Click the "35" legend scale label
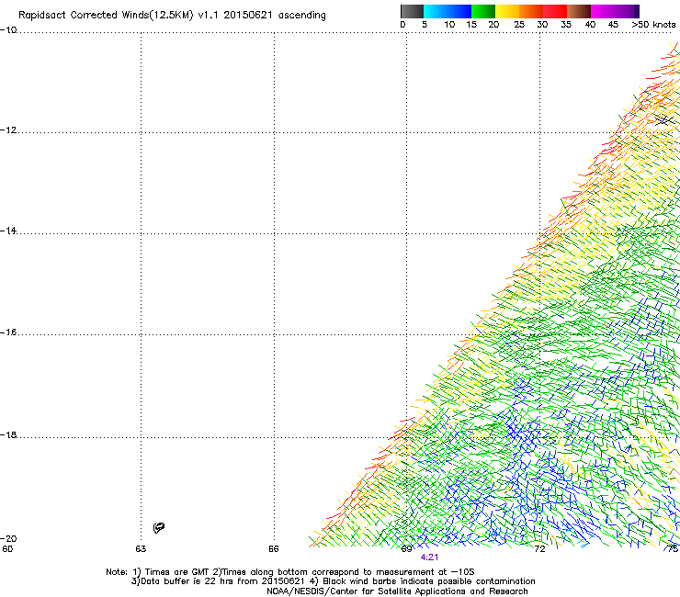Viewport: 680px width, 597px height. tap(566, 25)
